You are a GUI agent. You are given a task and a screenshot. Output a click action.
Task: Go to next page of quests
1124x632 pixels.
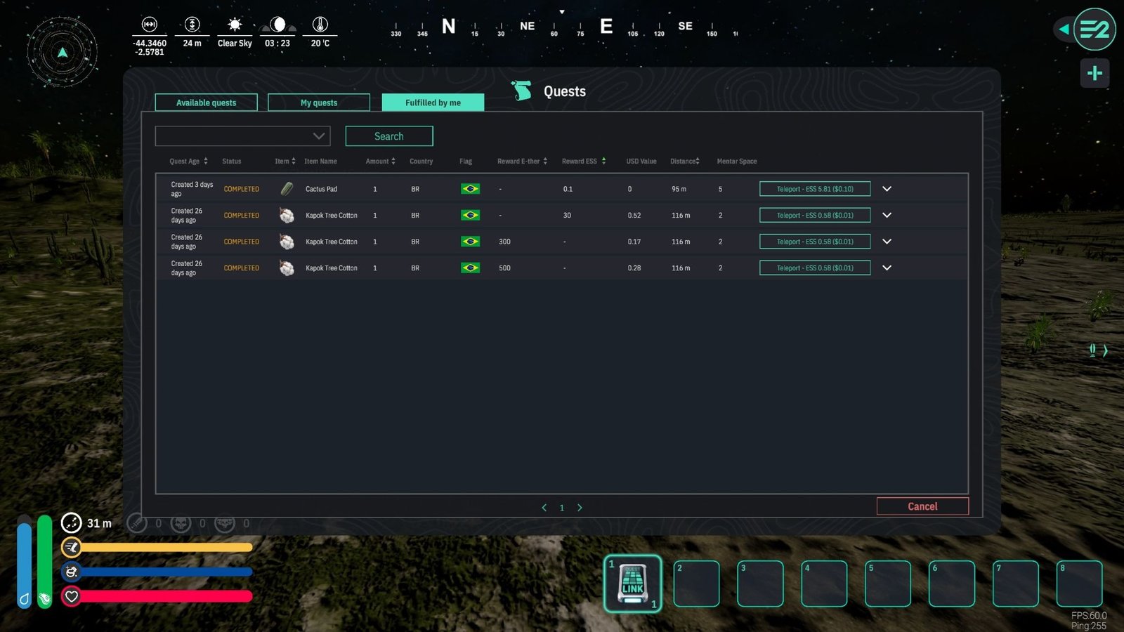[x=580, y=508]
